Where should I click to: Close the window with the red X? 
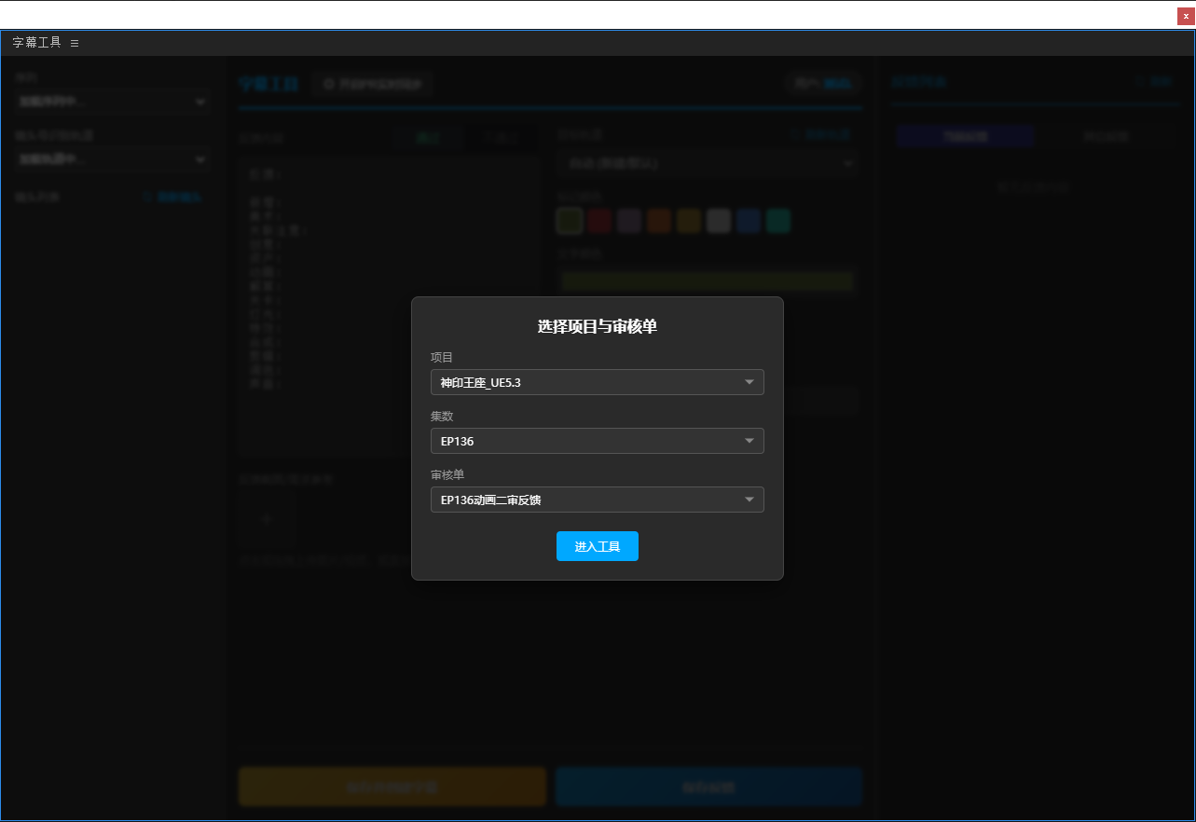tap(1185, 16)
